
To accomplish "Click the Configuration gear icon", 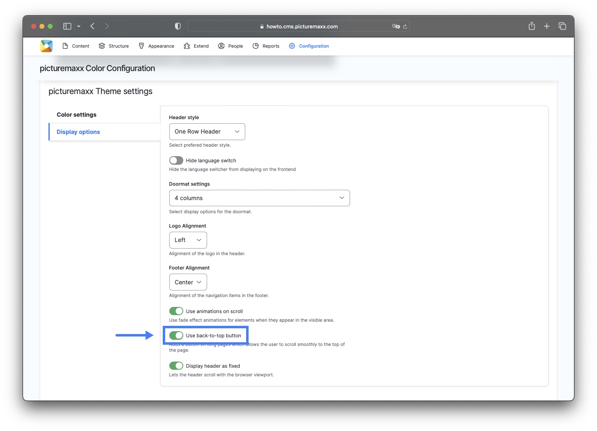I will tap(292, 46).
